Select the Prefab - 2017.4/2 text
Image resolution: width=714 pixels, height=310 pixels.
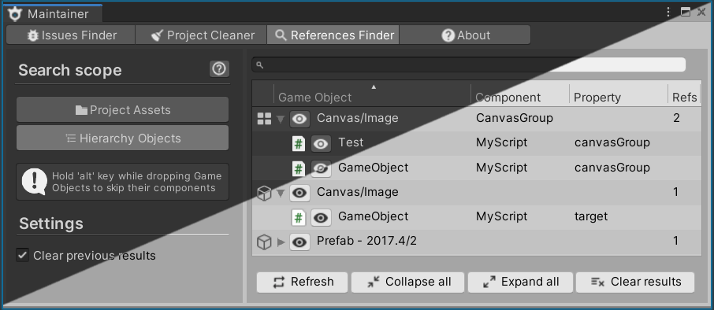(366, 241)
